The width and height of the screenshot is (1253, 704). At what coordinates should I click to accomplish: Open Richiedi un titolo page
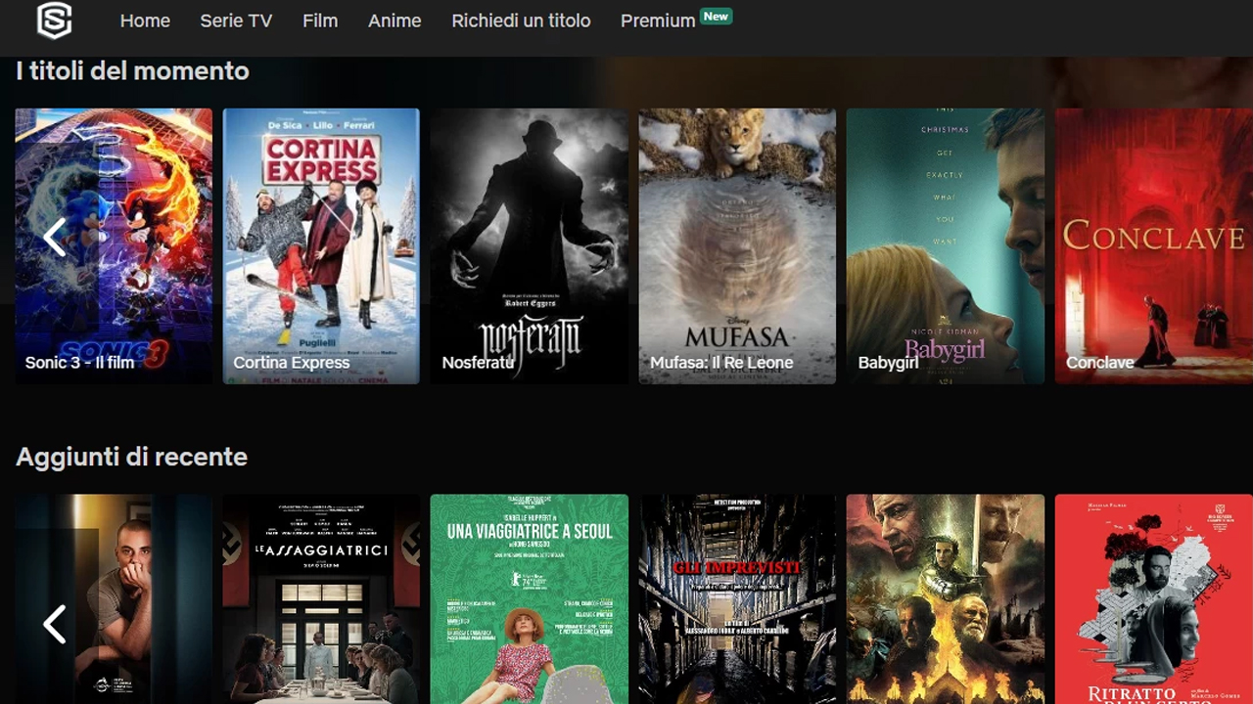[521, 21]
